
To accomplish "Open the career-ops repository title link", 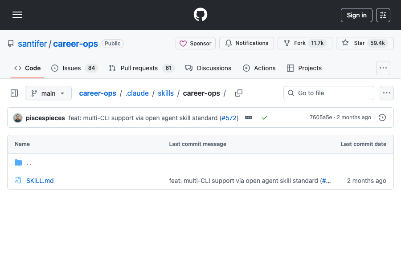I will click(75, 44).
